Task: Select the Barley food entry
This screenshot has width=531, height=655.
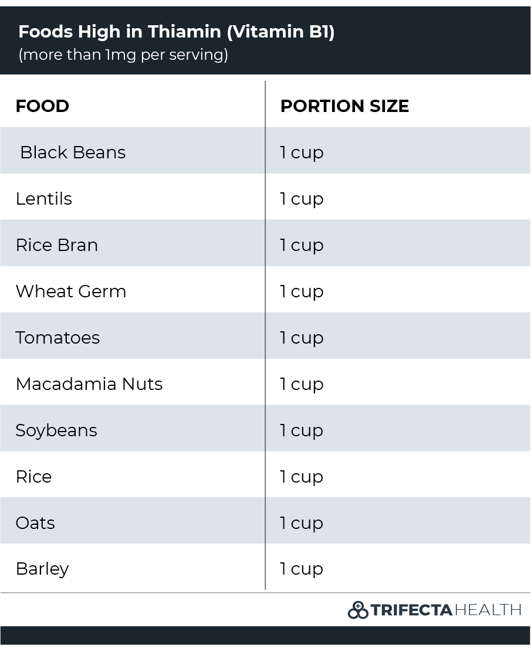Action: coord(42,569)
